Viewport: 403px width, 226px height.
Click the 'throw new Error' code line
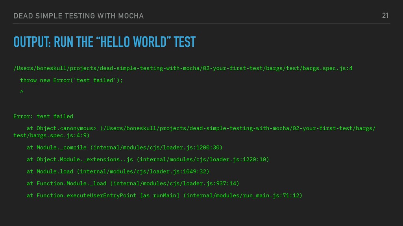coord(72,80)
